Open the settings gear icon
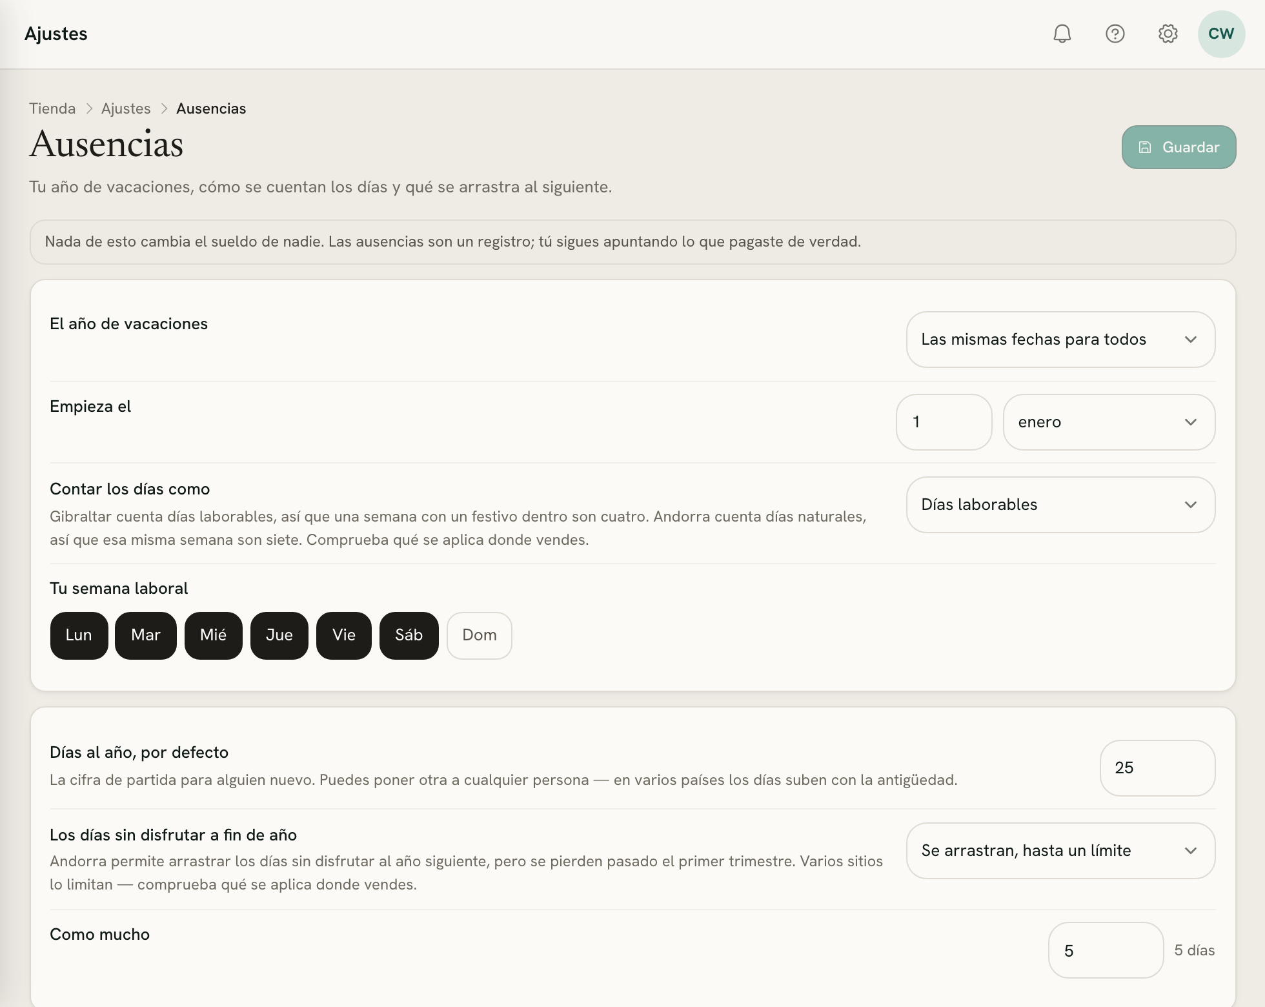The height and width of the screenshot is (1007, 1265). coord(1168,34)
